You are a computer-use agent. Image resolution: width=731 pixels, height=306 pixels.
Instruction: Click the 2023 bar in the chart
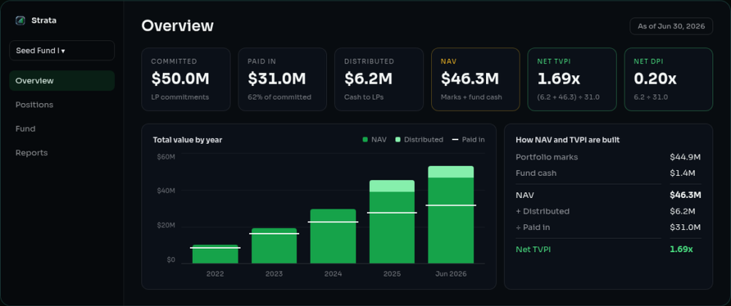[274, 246]
